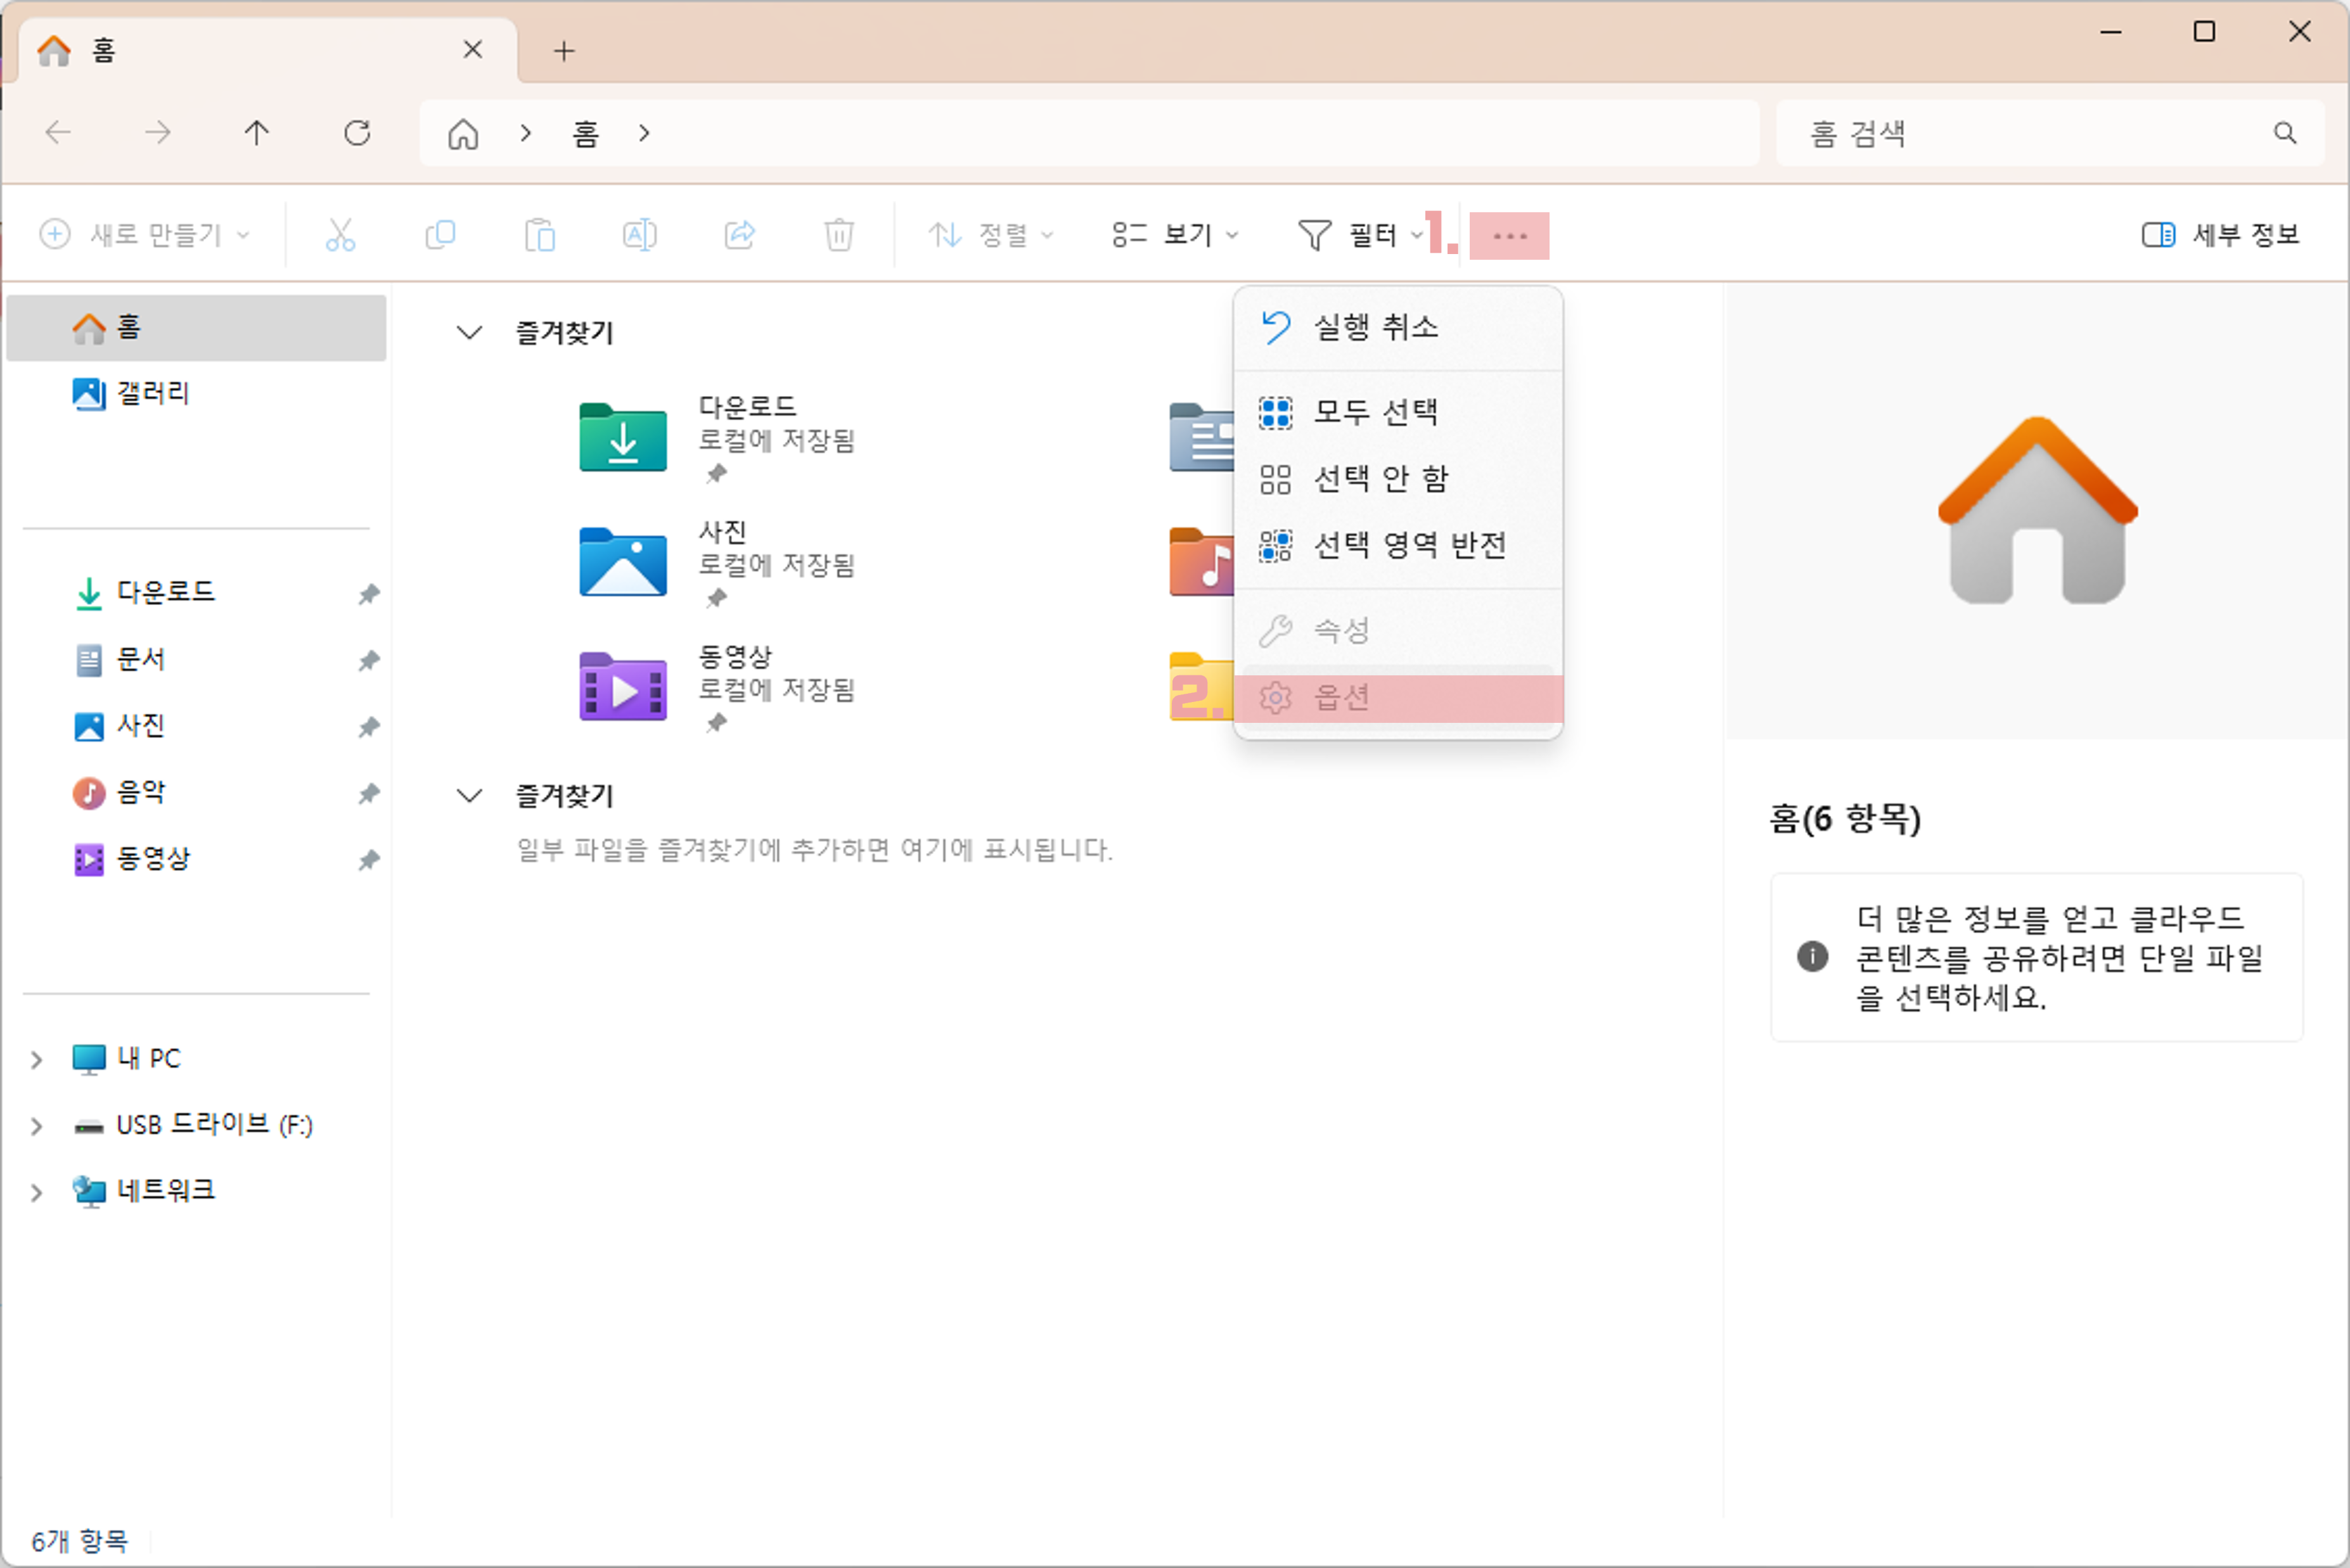Screen dimensions: 2350x1568
Task: Toggle the 세부 정보 details pane
Action: tap(2220, 235)
